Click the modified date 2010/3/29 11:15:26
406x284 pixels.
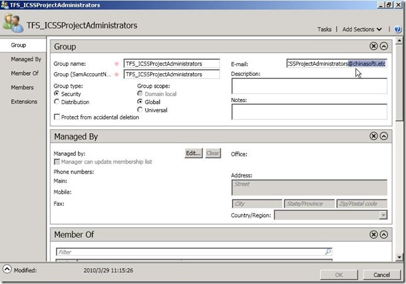click(x=108, y=271)
